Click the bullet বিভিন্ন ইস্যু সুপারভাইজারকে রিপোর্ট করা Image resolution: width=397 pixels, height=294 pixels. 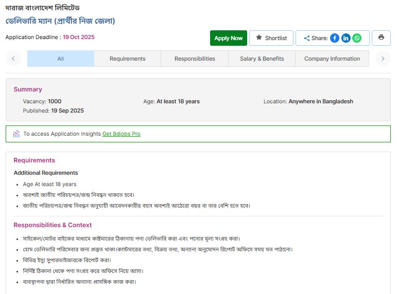(67, 260)
